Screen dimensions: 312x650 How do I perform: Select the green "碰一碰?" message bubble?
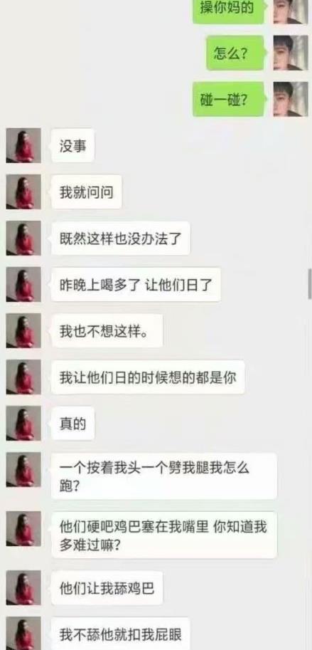[x=228, y=99]
